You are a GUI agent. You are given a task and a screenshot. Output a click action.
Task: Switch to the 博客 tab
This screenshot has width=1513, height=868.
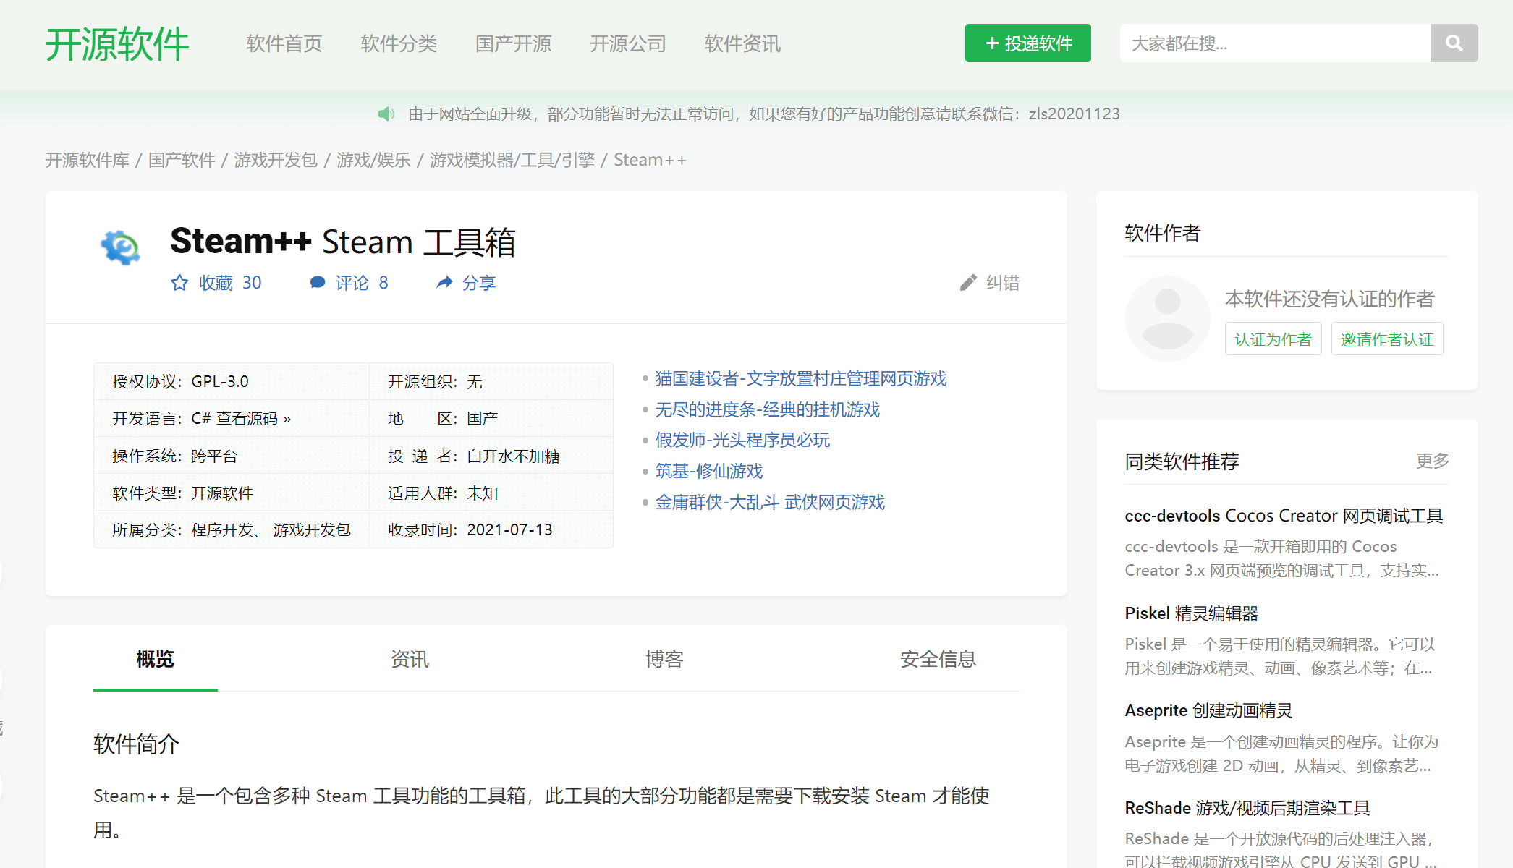[664, 659]
